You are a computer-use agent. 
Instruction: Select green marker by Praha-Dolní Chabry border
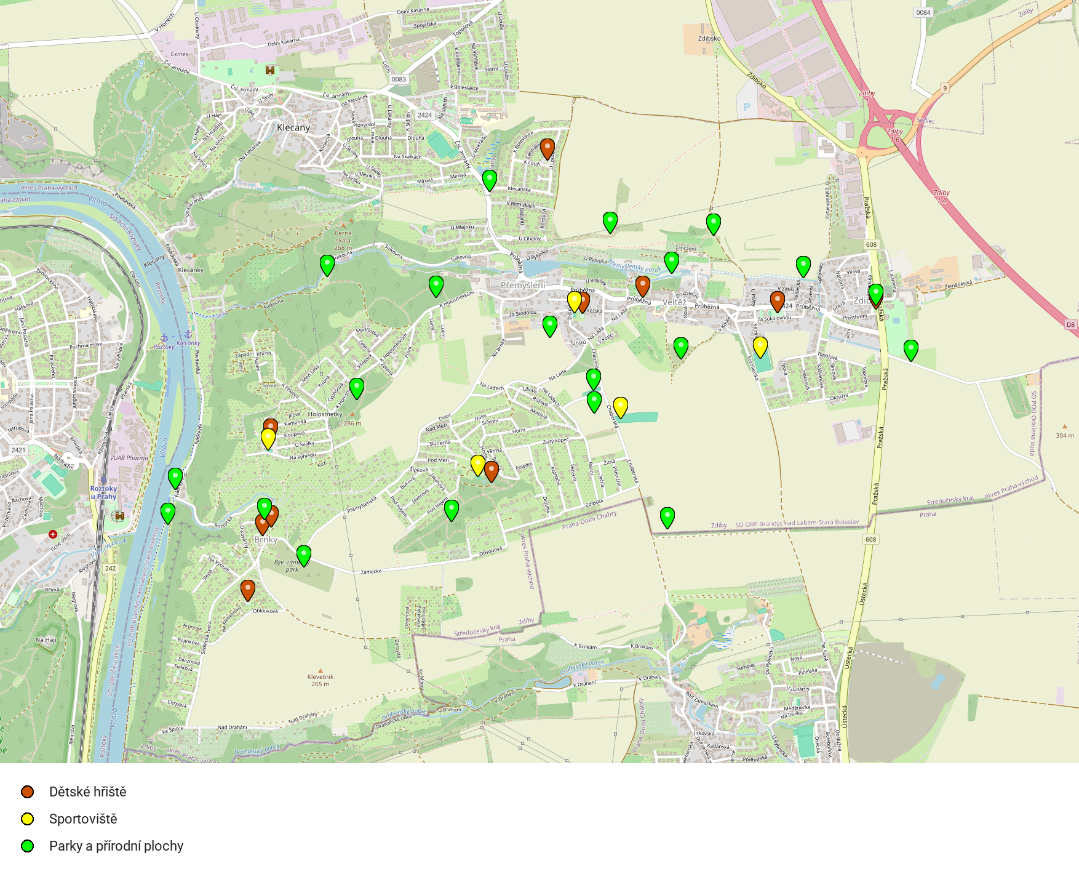point(667,517)
